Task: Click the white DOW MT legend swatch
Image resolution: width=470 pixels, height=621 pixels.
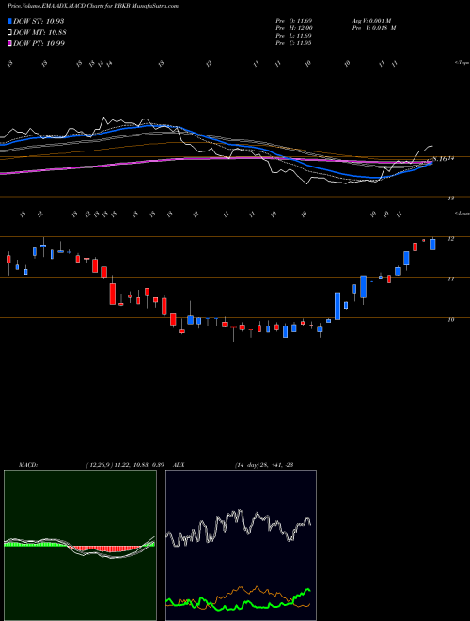Action: (x=9, y=33)
